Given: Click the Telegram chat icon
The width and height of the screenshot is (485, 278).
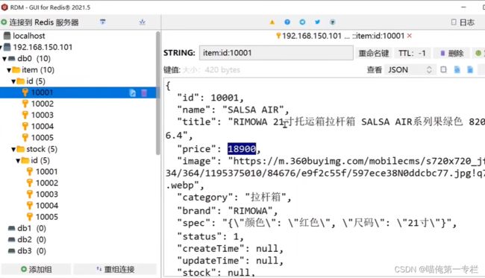Looking at the screenshot, I should 302,22.
